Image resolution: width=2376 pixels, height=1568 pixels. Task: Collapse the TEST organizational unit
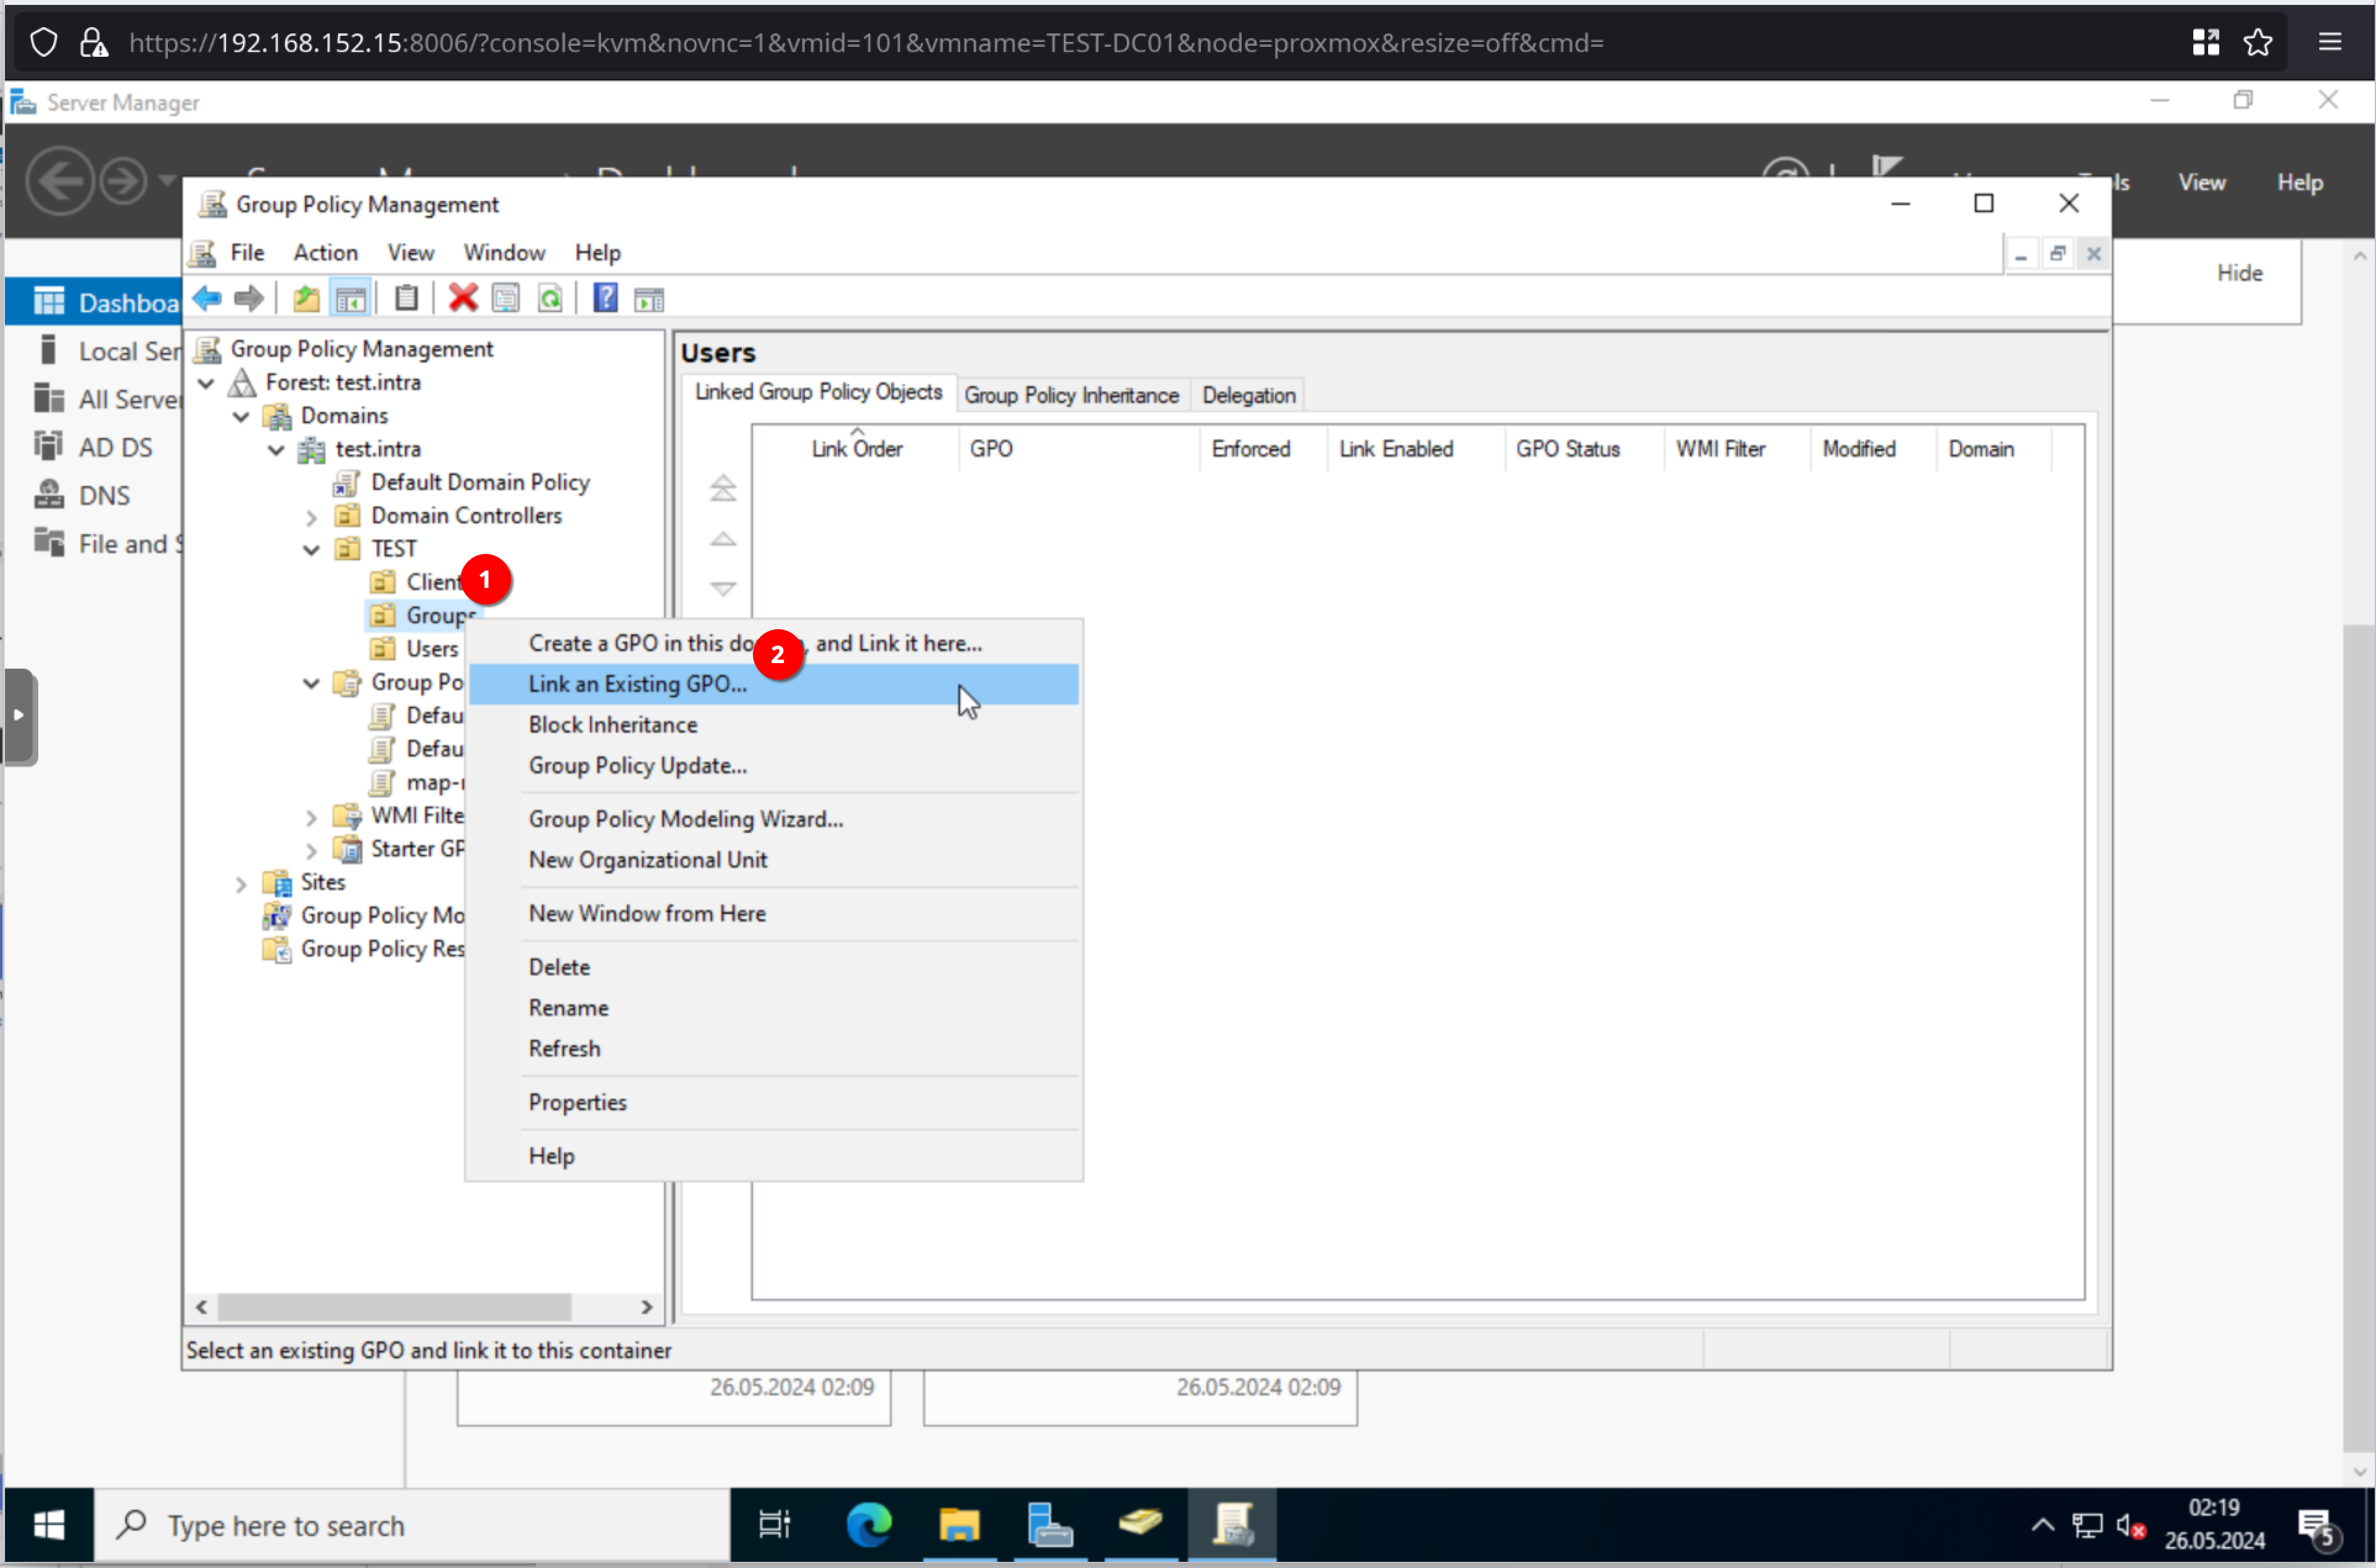[x=311, y=549]
